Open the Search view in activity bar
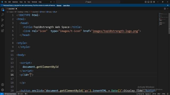Viewport: 170px width, 95px height. click(x=2, y=15)
